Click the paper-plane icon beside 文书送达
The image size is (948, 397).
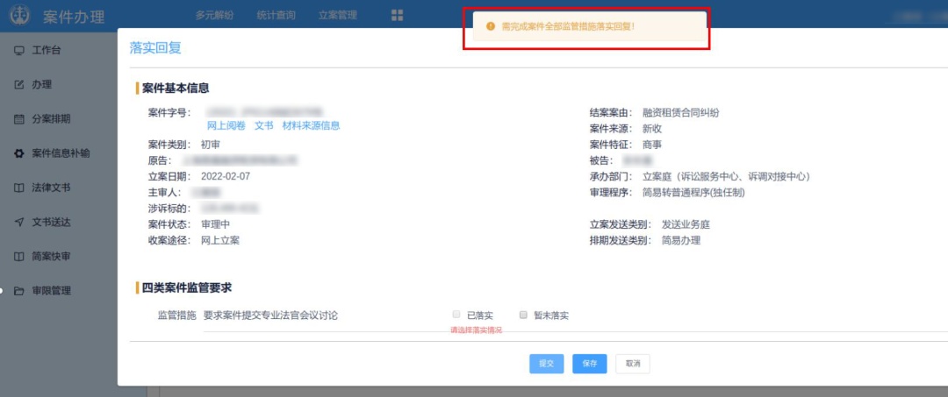click(x=19, y=222)
